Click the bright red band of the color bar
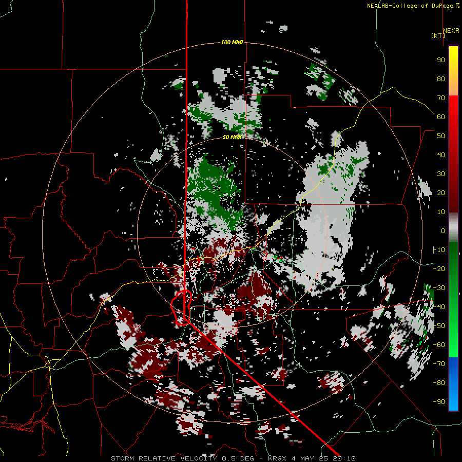The image size is (462, 462). (x=453, y=109)
